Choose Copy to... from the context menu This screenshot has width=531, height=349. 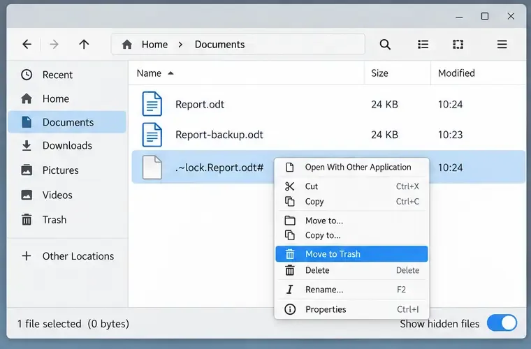(352, 235)
